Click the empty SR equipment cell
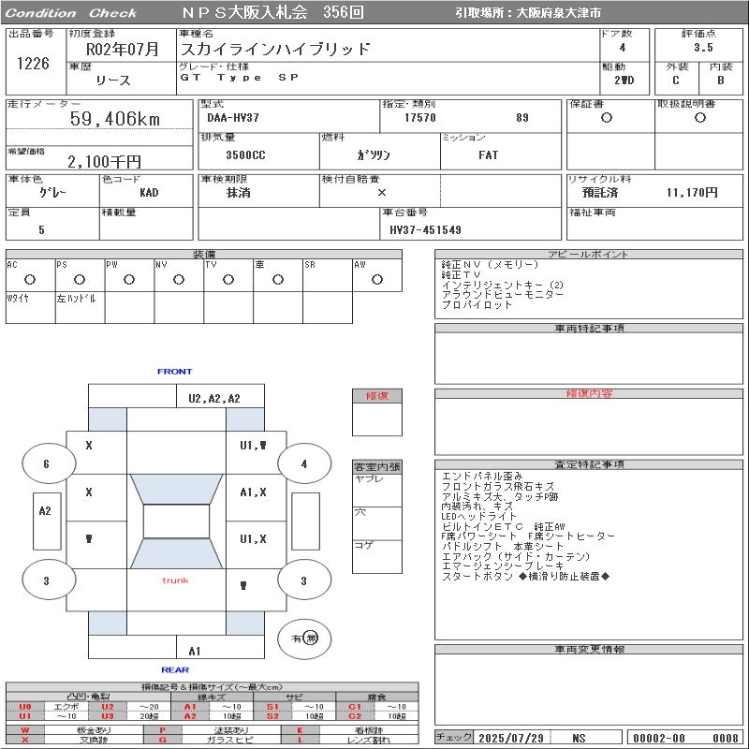The width and height of the screenshot is (749, 749). pos(327,275)
